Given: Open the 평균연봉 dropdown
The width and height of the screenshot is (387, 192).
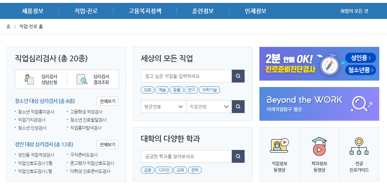Looking at the screenshot, I should [163, 106].
